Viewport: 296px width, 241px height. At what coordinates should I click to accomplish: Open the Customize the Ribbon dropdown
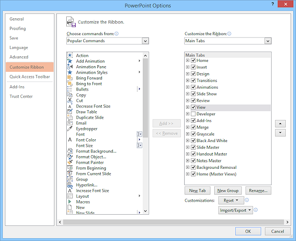[x=268, y=41]
